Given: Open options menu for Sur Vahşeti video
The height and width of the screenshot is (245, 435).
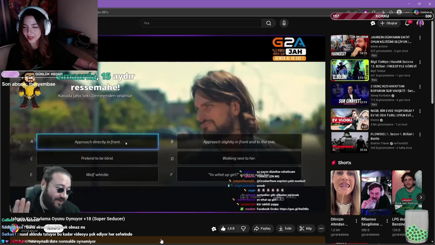Looking at the screenshot, I should click(x=420, y=87).
